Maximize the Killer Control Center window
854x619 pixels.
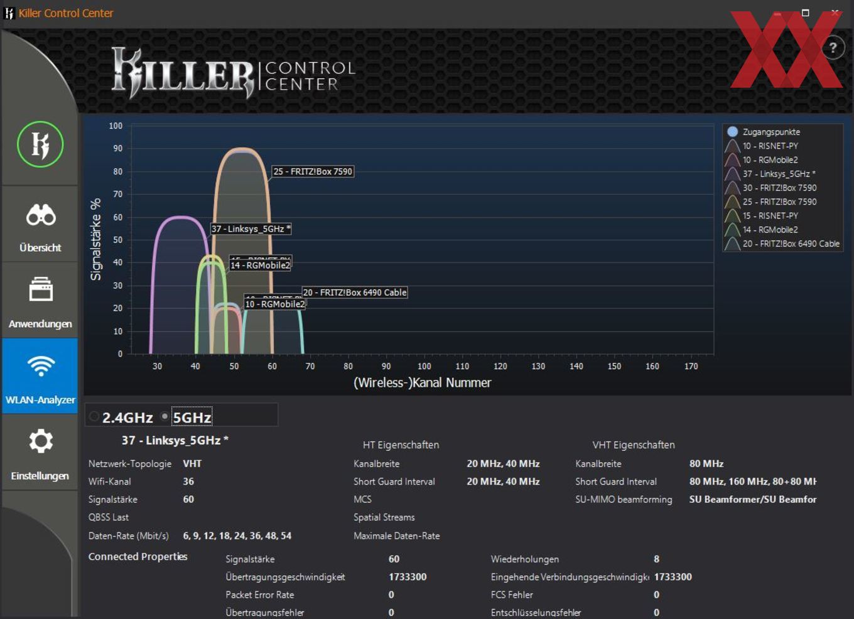(806, 13)
